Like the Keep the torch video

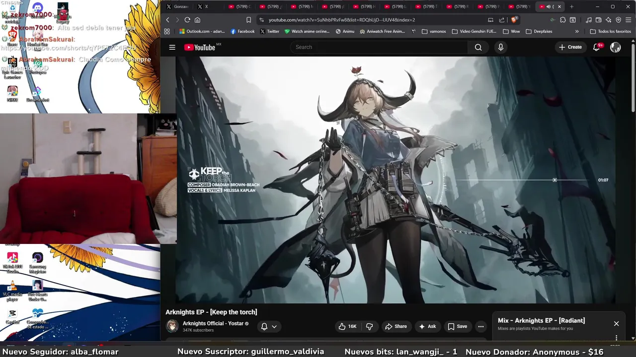[348, 326]
